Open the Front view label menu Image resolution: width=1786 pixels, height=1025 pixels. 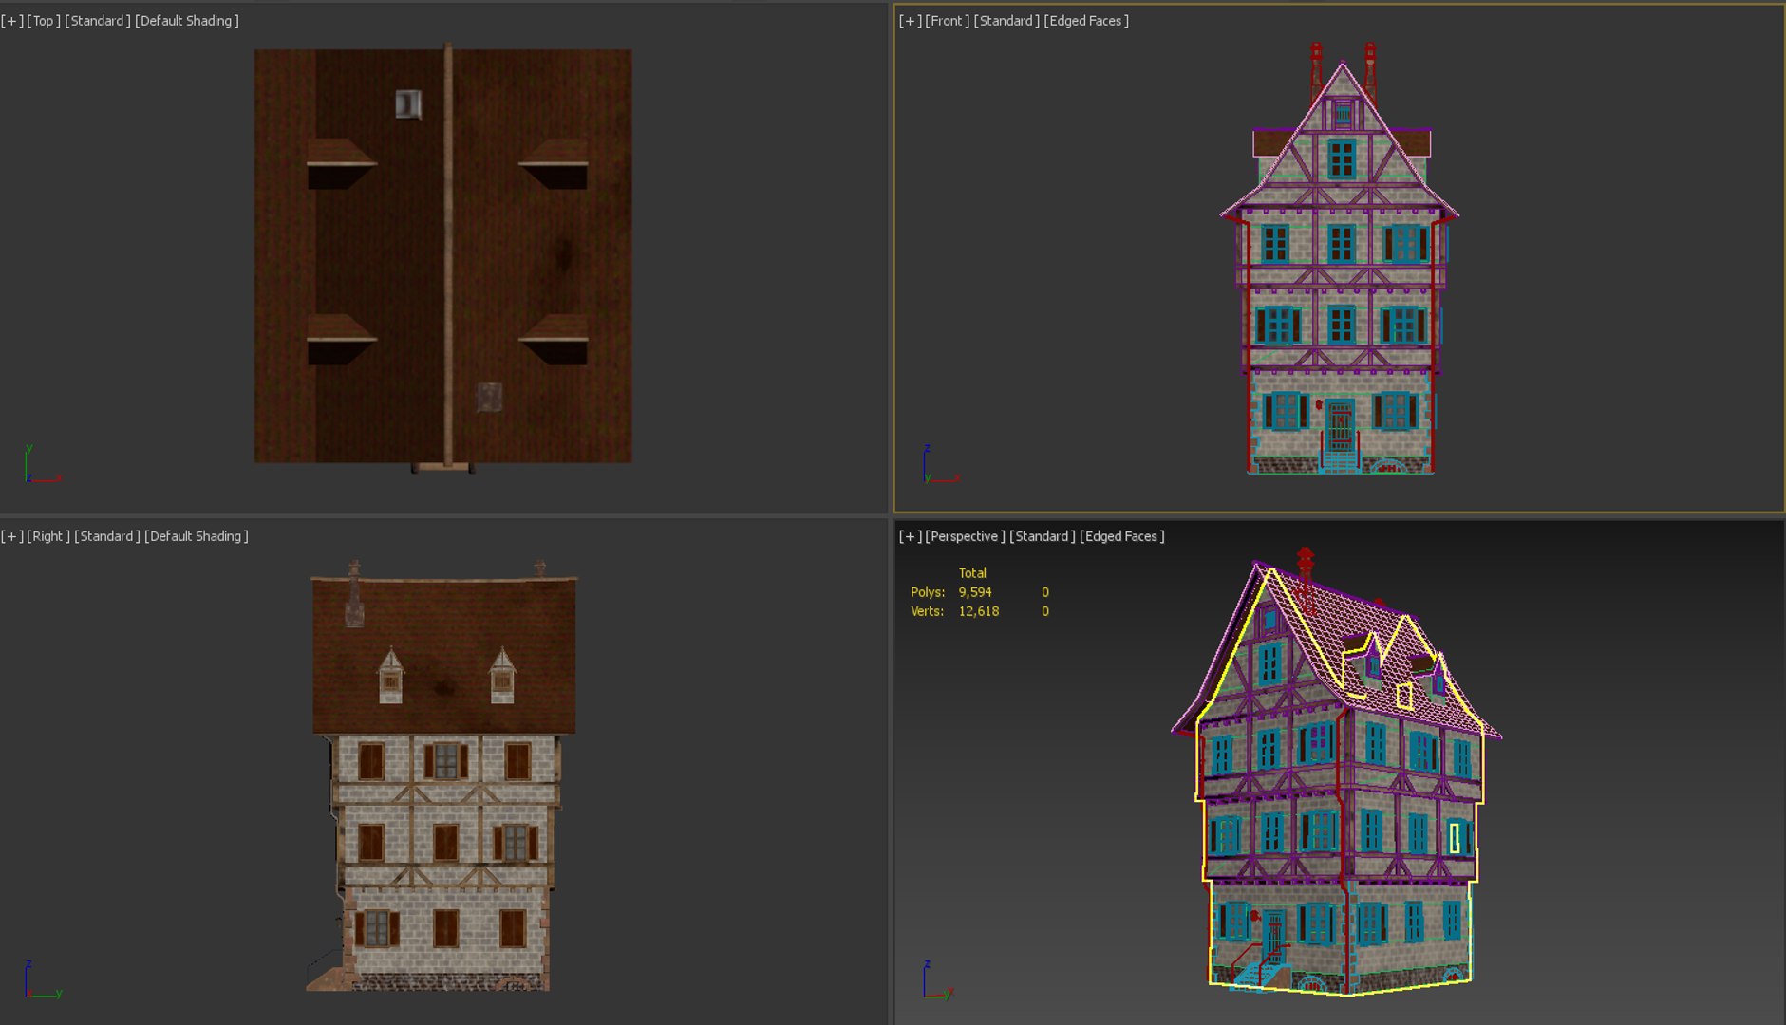(x=948, y=21)
